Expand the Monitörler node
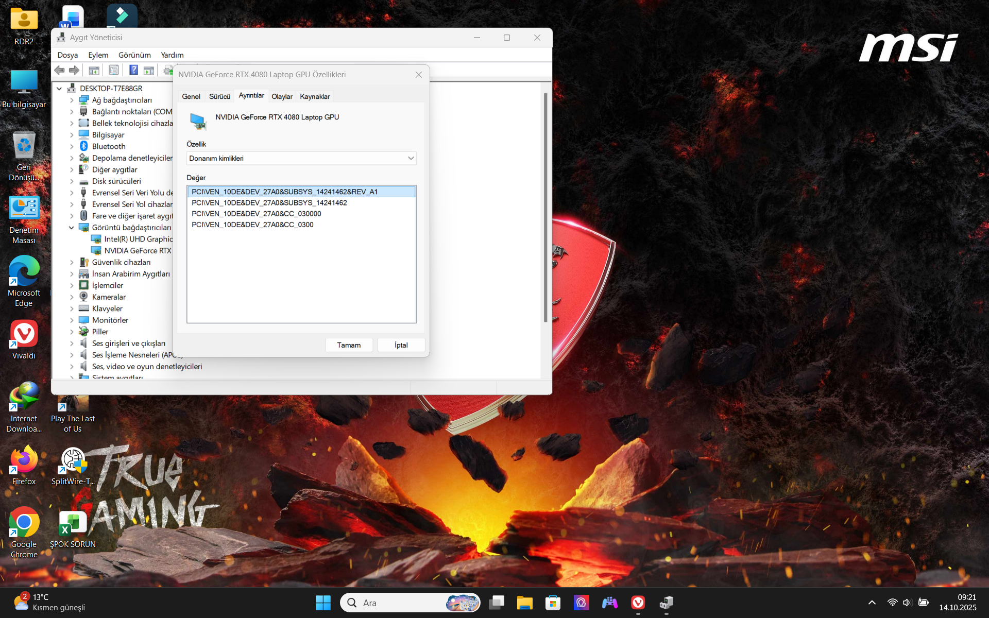Image resolution: width=989 pixels, height=618 pixels. point(72,320)
